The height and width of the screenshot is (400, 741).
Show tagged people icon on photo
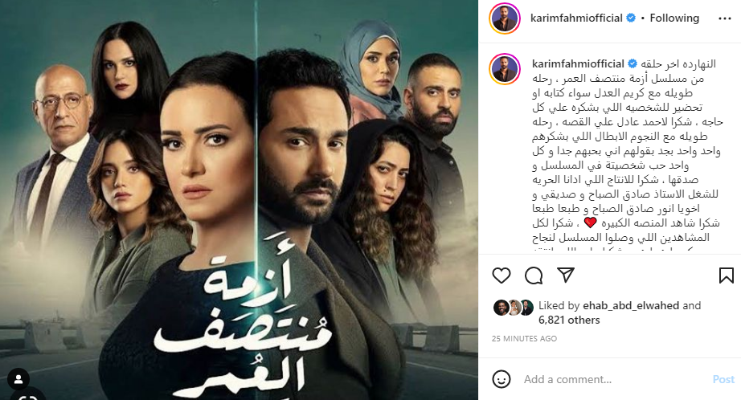coord(18,379)
